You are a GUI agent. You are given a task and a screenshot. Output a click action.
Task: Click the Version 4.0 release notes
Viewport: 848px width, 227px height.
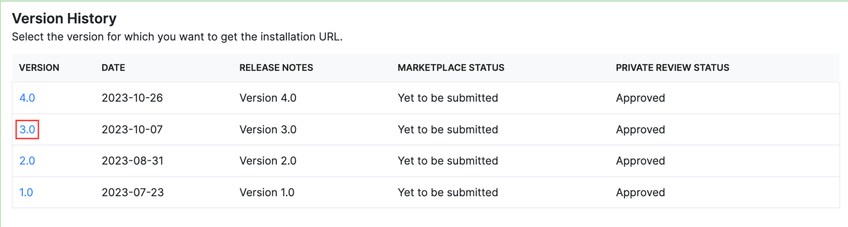(268, 98)
